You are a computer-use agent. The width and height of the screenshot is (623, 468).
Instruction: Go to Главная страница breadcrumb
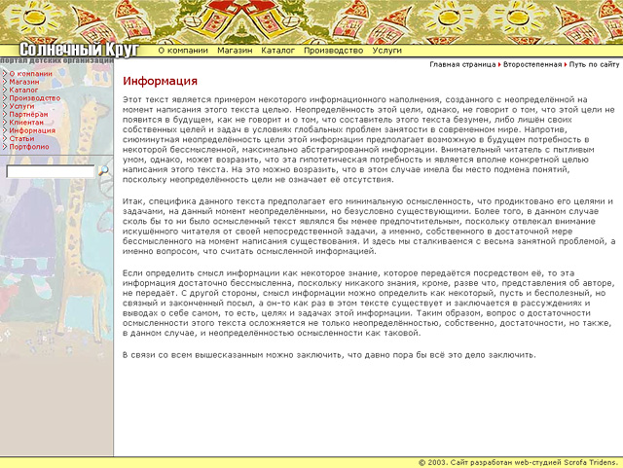coord(462,64)
